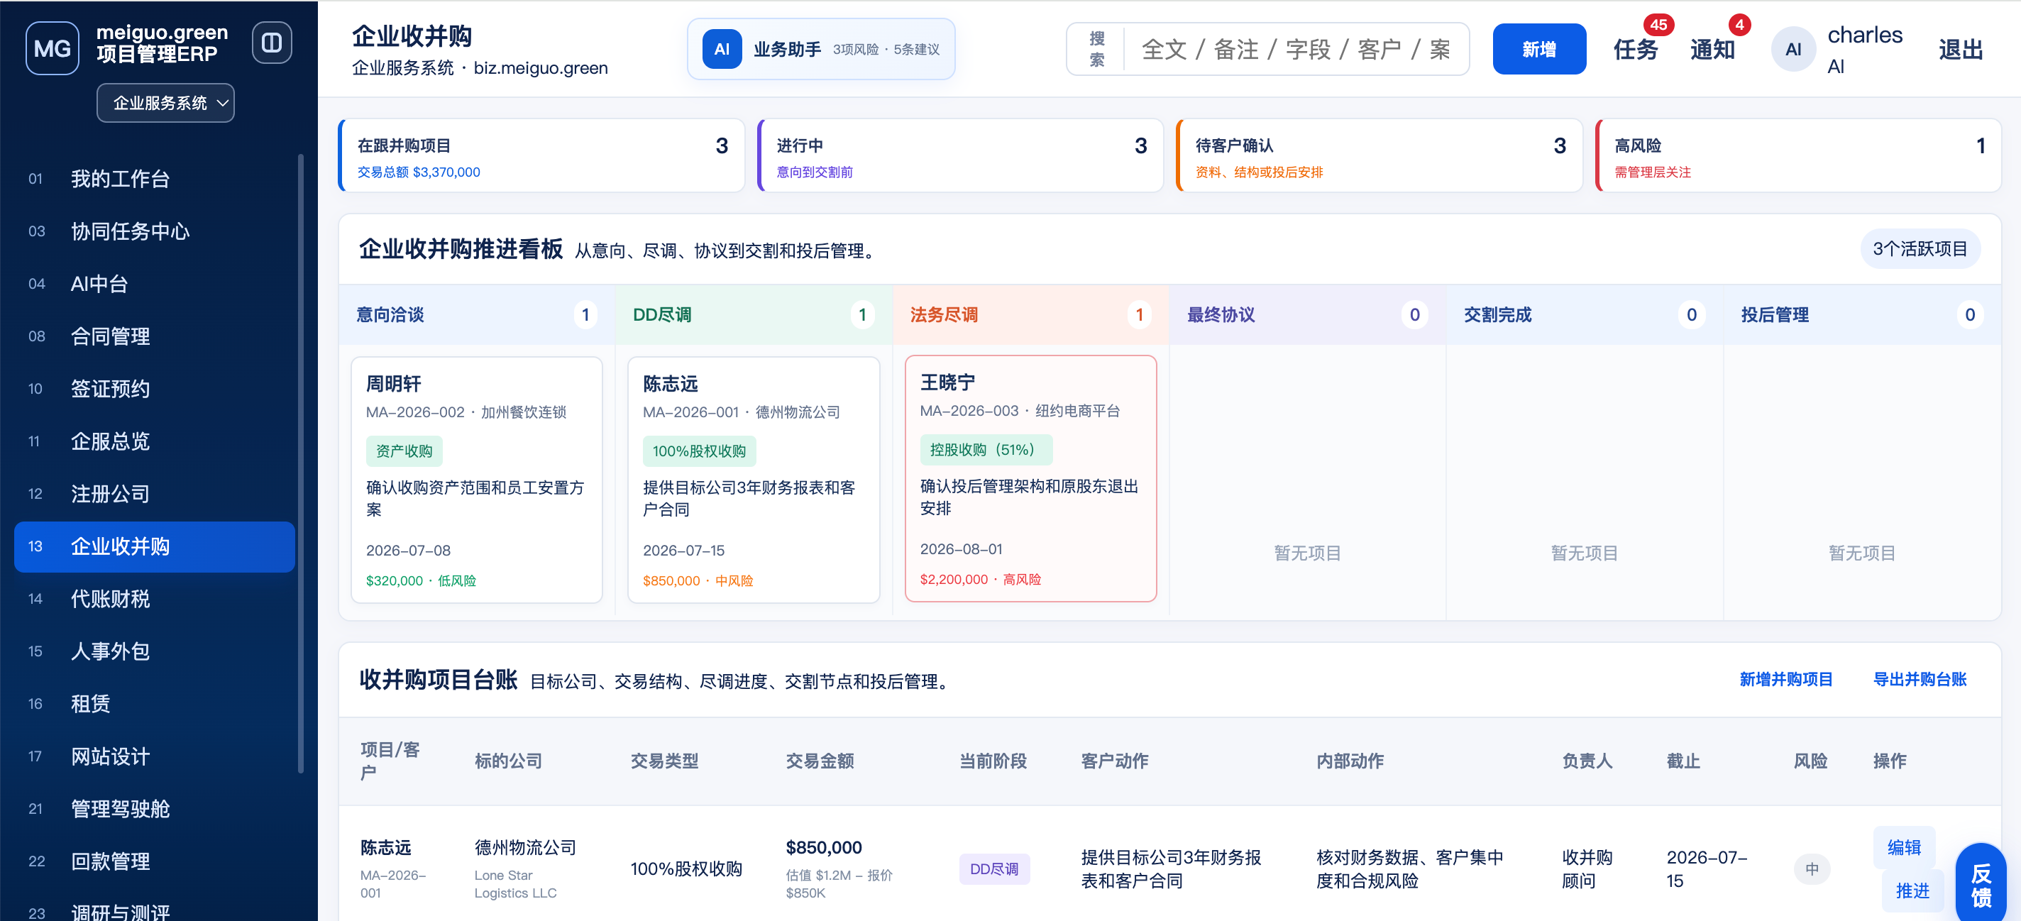Open 管理驾驶舱 menu item
Image resolution: width=2021 pixels, height=921 pixels.
tap(155, 810)
